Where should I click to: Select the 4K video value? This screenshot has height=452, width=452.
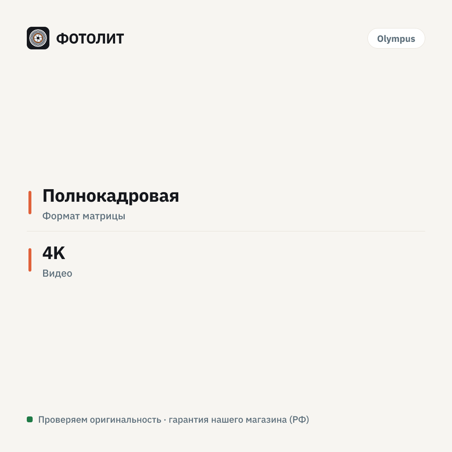coord(54,253)
